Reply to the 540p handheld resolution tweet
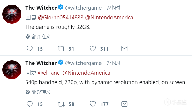The image size is (192, 110). pos(30,104)
